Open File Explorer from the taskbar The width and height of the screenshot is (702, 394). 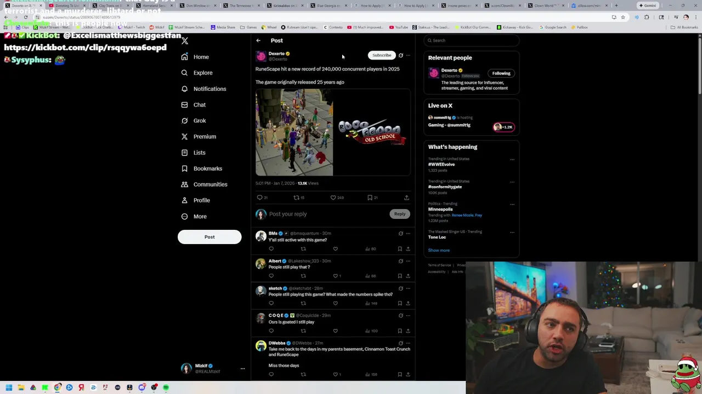[x=21, y=387]
